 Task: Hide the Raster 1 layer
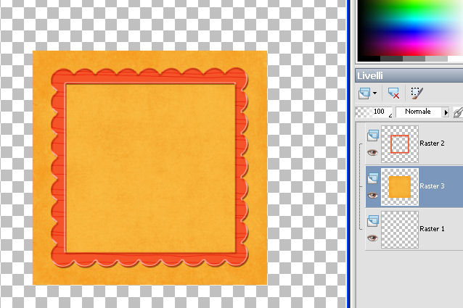click(372, 238)
